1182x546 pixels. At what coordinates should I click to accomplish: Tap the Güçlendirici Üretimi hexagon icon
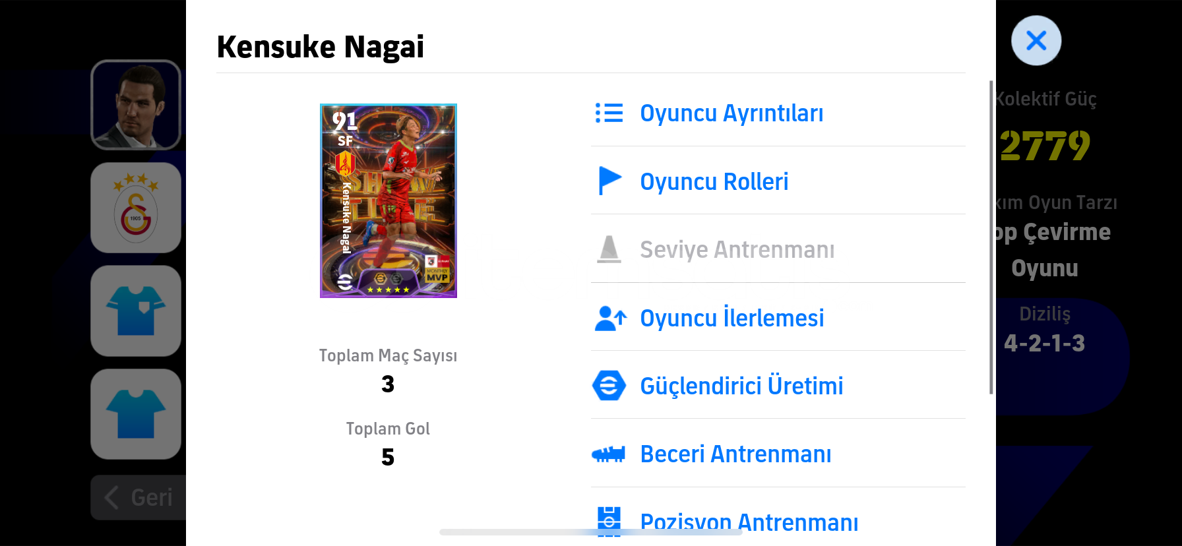click(x=609, y=386)
